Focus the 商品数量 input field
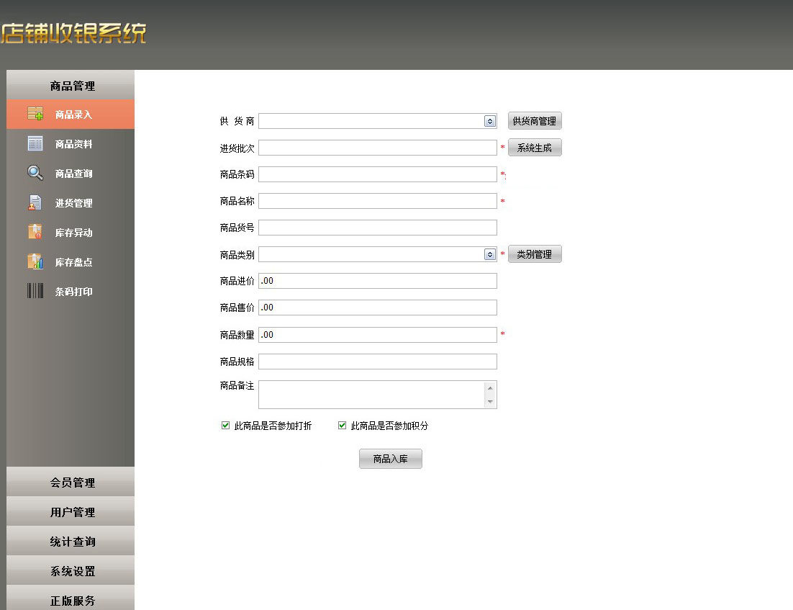Screen dimensions: 793x610 coord(378,335)
